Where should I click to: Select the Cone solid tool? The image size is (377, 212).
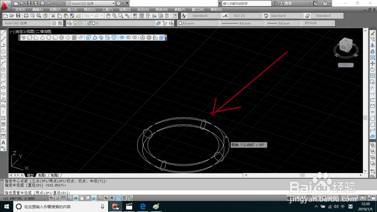coord(42,38)
